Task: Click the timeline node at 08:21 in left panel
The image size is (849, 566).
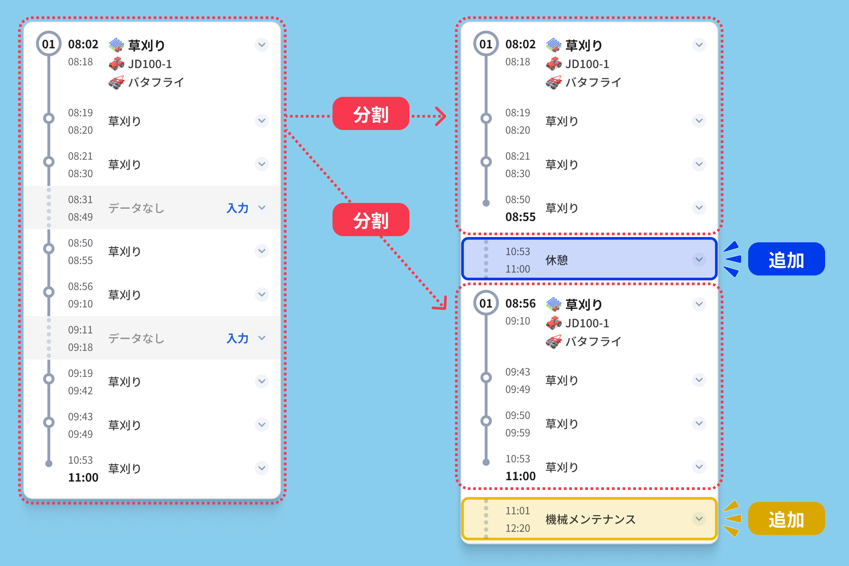Action: (49, 162)
